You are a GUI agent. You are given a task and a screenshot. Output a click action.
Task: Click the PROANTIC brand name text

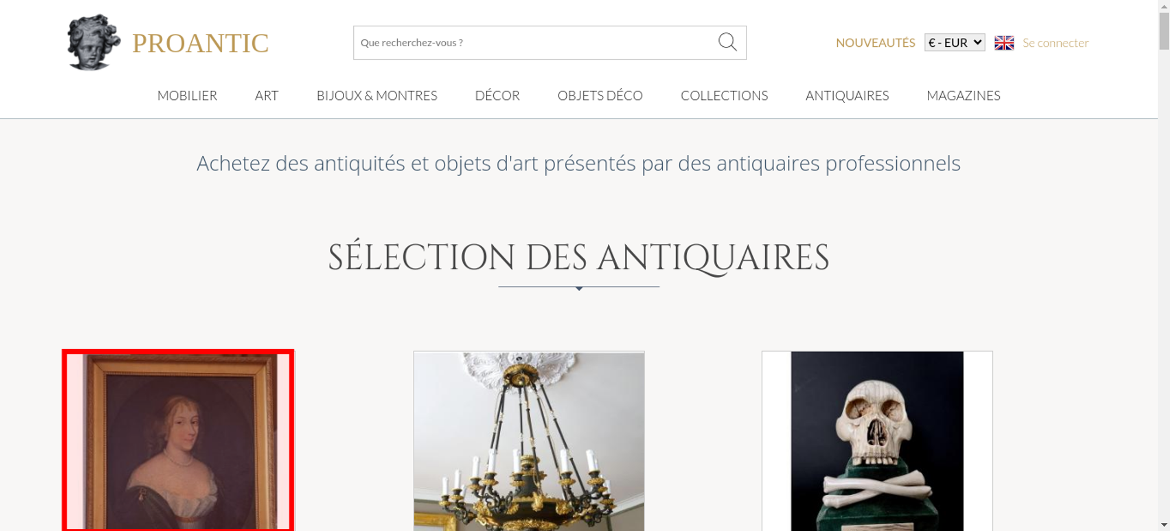point(200,43)
